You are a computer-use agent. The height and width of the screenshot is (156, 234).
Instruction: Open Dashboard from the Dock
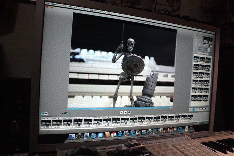tap(79, 136)
